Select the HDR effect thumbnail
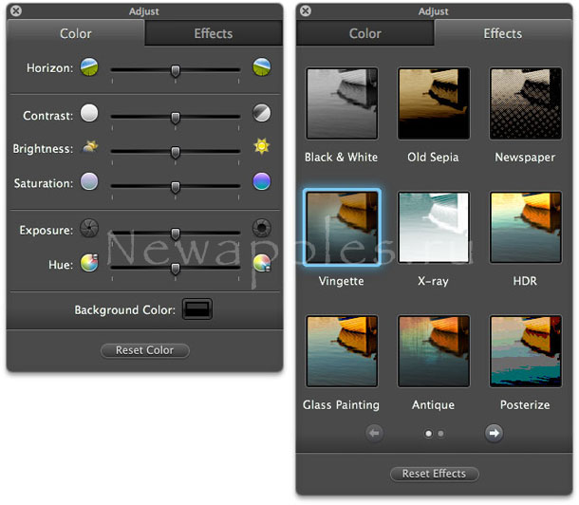 [526, 228]
